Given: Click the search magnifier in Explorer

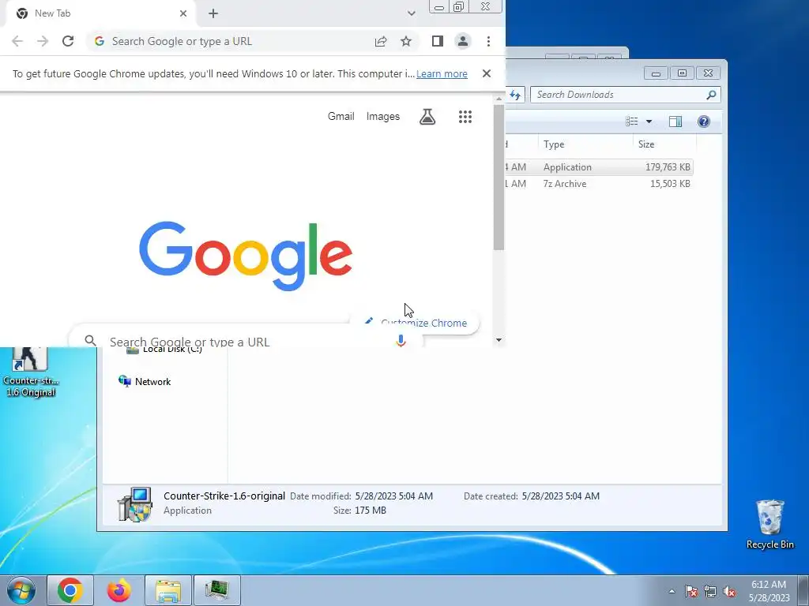Looking at the screenshot, I should point(711,95).
